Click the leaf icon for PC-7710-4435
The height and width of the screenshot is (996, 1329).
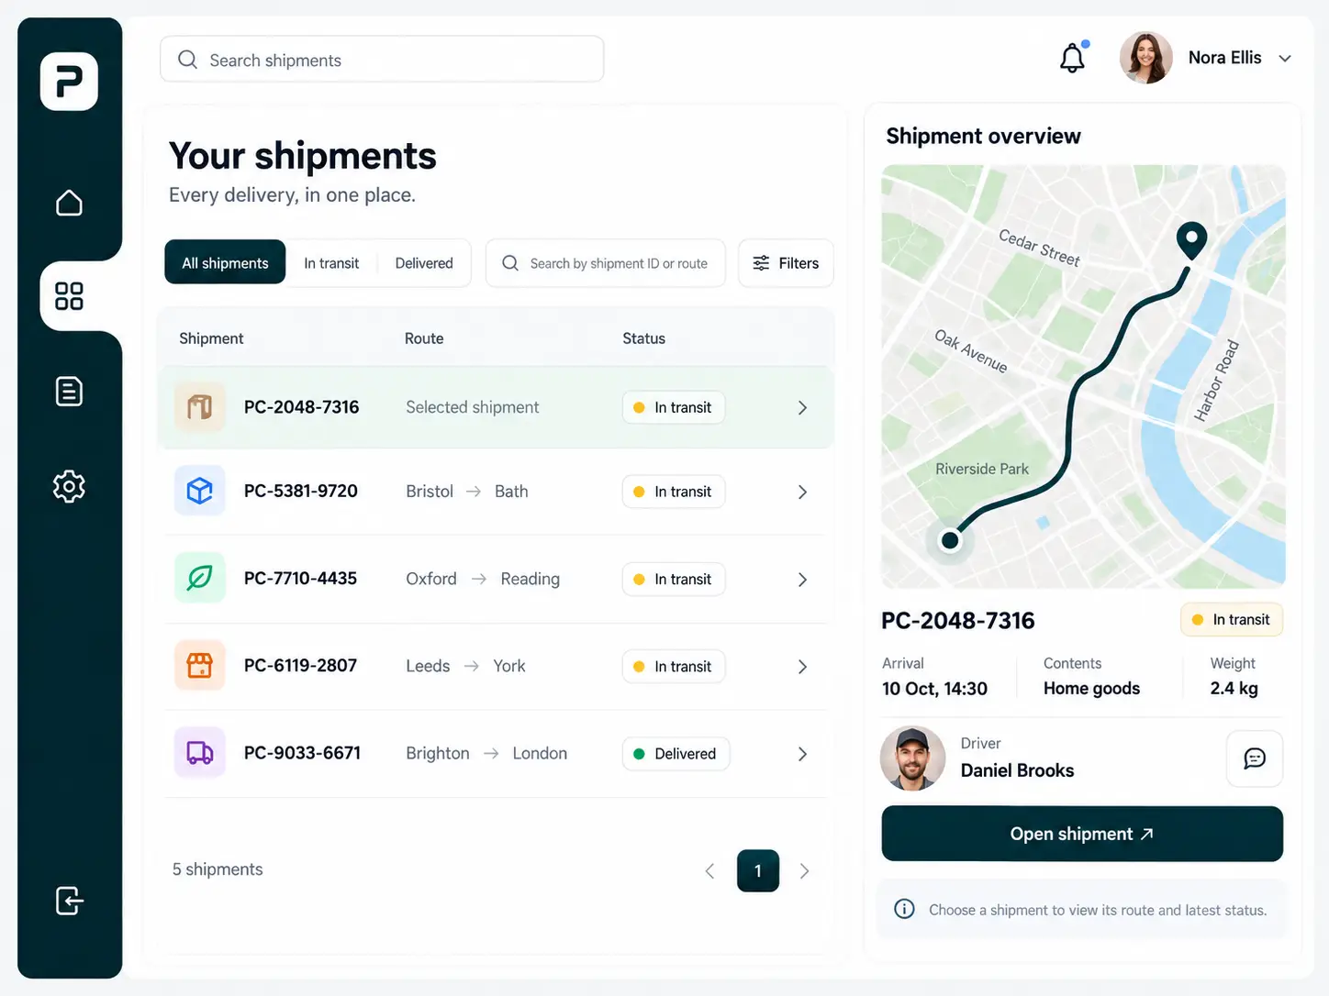(200, 578)
